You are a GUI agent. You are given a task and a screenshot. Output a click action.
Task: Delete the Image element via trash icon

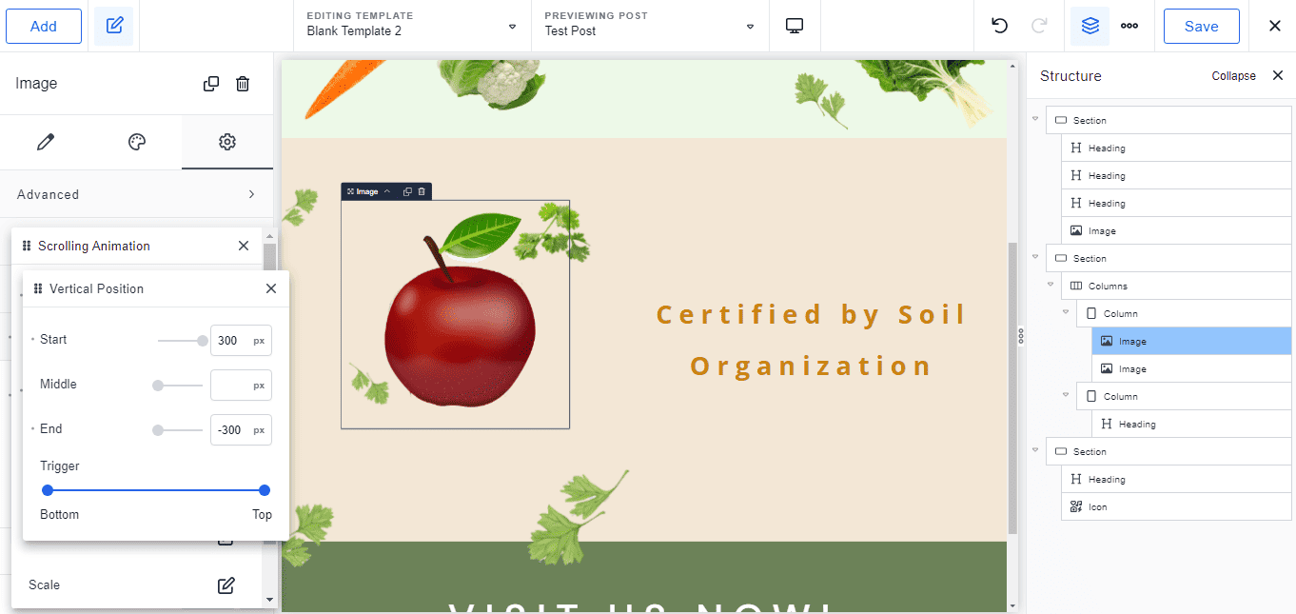(x=243, y=84)
